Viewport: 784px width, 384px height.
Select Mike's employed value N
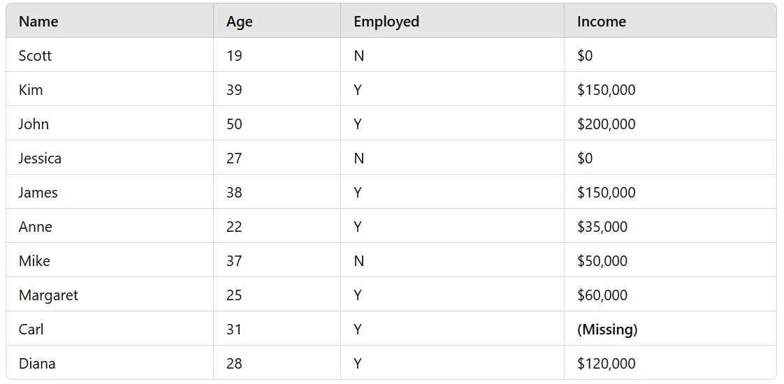358,260
